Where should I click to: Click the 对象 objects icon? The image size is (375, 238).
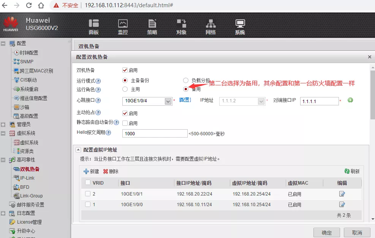point(181,26)
